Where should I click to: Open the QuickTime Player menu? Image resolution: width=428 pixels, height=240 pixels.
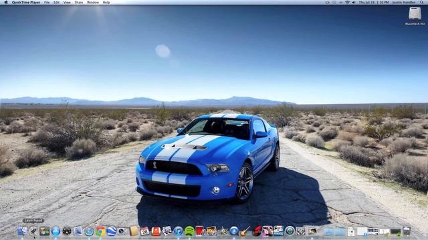tap(26, 2)
